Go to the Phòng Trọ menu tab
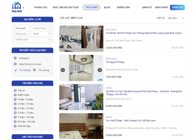The width and height of the screenshot is (195, 139). [x=41, y=8]
